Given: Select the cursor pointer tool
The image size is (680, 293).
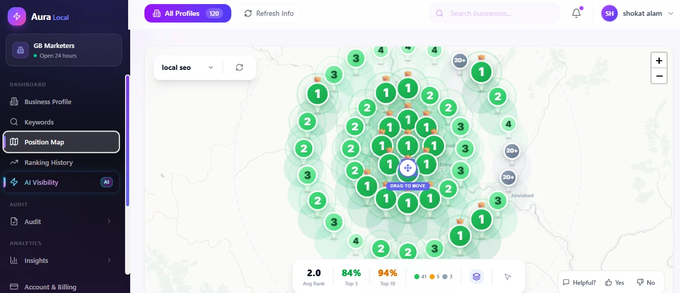Looking at the screenshot, I should tap(507, 276).
